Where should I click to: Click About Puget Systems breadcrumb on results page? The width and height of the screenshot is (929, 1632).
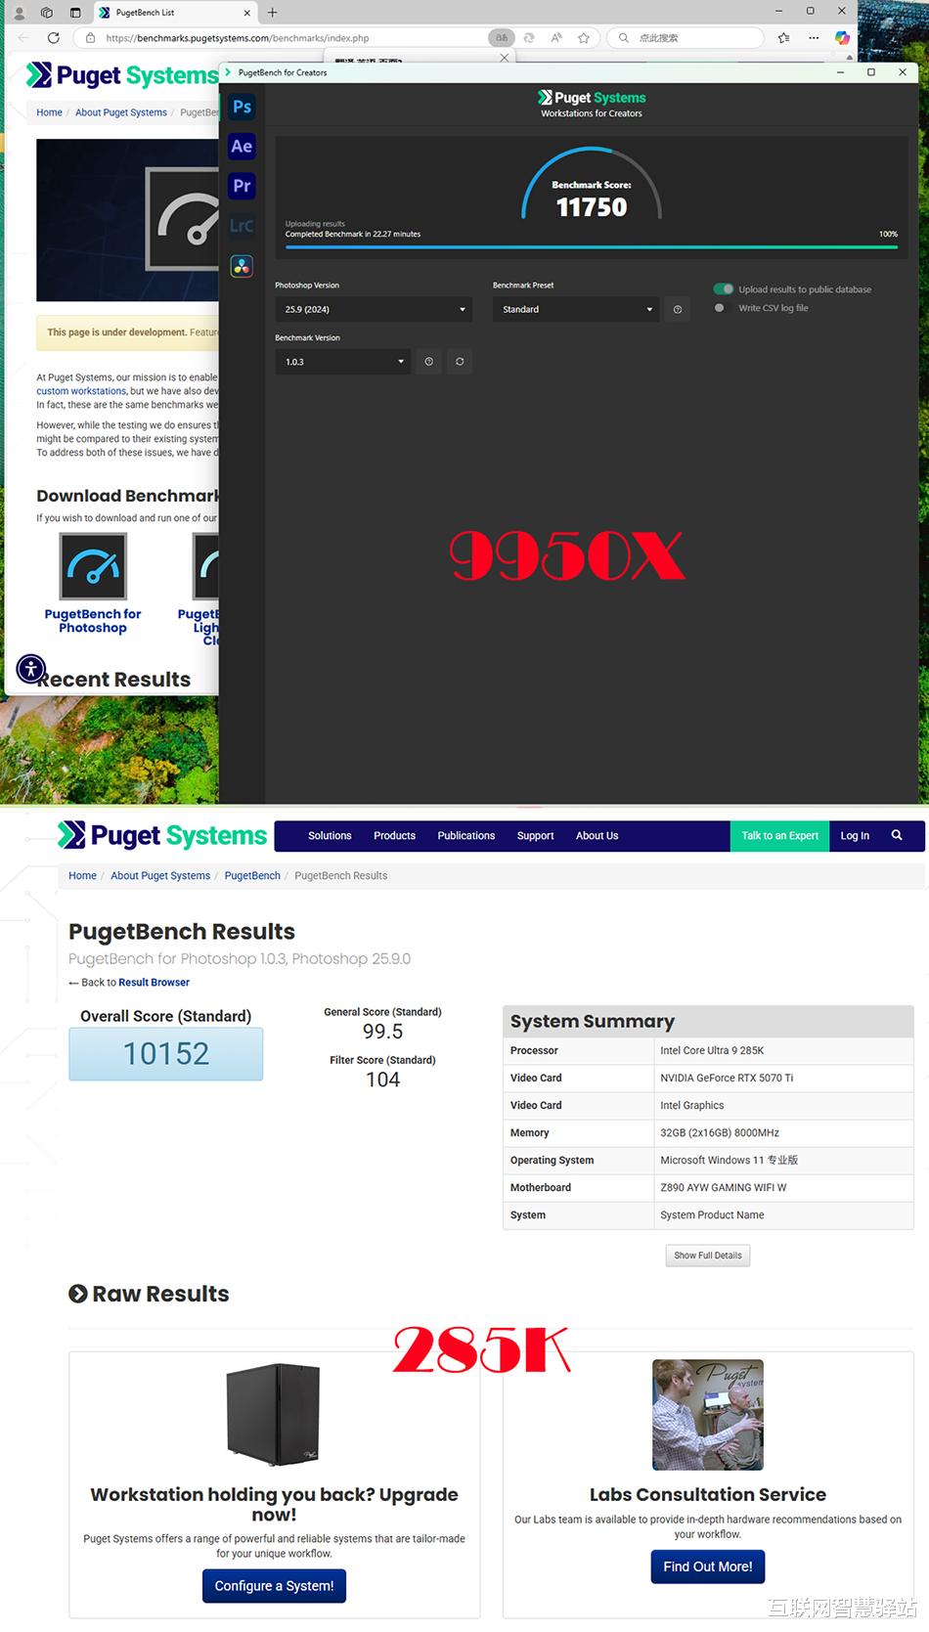(x=160, y=876)
